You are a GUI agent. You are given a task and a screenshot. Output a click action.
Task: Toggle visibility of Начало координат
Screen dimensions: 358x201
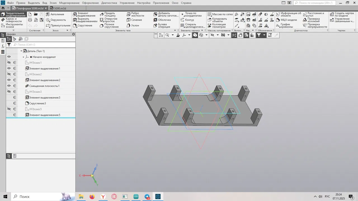[9, 57]
